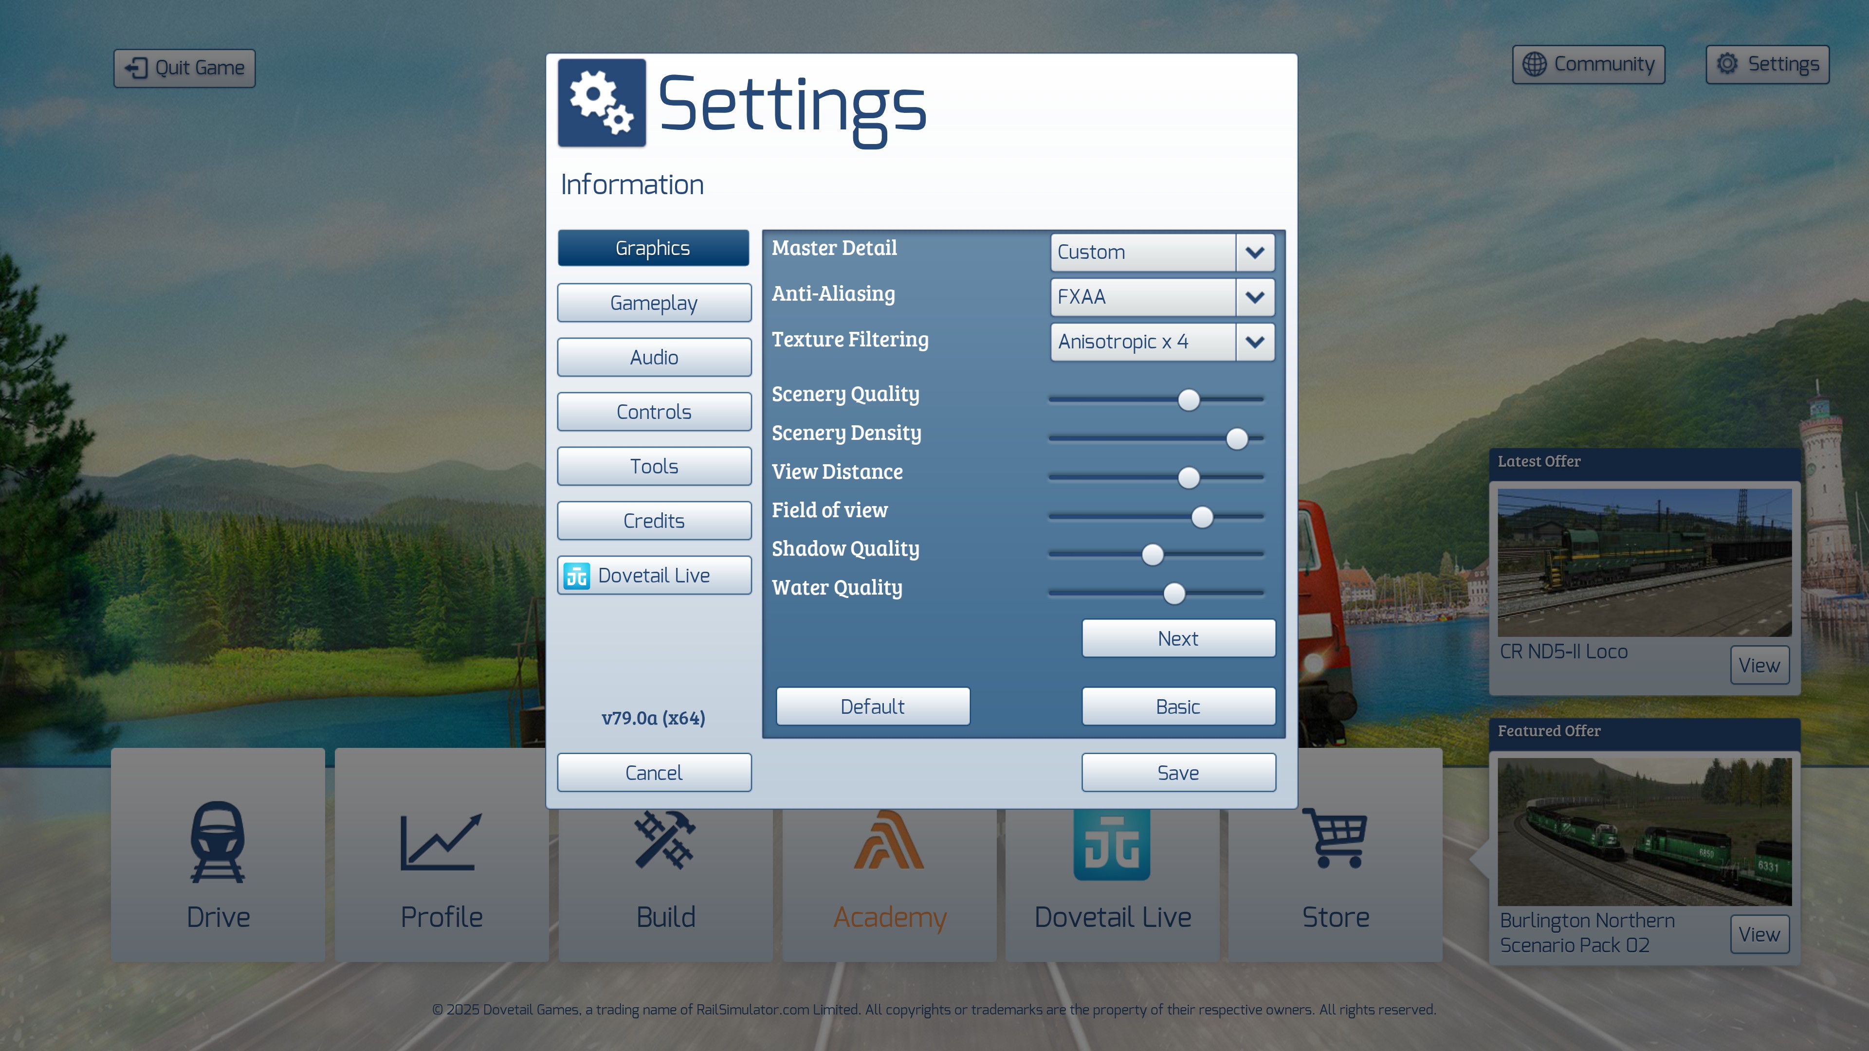Show the Credits tab

pyautogui.click(x=654, y=521)
